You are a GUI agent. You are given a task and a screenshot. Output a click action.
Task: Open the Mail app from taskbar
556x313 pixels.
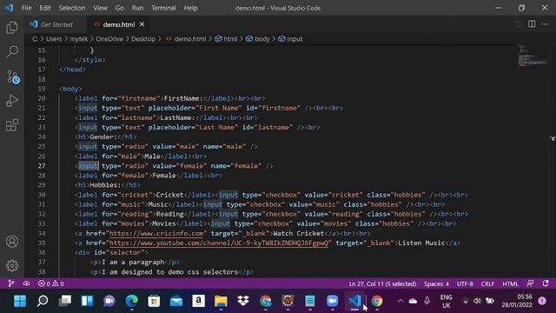pos(176,301)
